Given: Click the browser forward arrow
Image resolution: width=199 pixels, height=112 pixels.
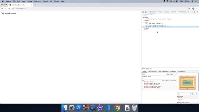Looking at the screenshot, I should (6, 9).
